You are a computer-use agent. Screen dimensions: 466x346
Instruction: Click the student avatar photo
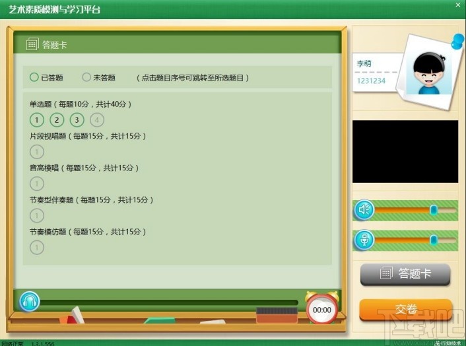click(429, 73)
